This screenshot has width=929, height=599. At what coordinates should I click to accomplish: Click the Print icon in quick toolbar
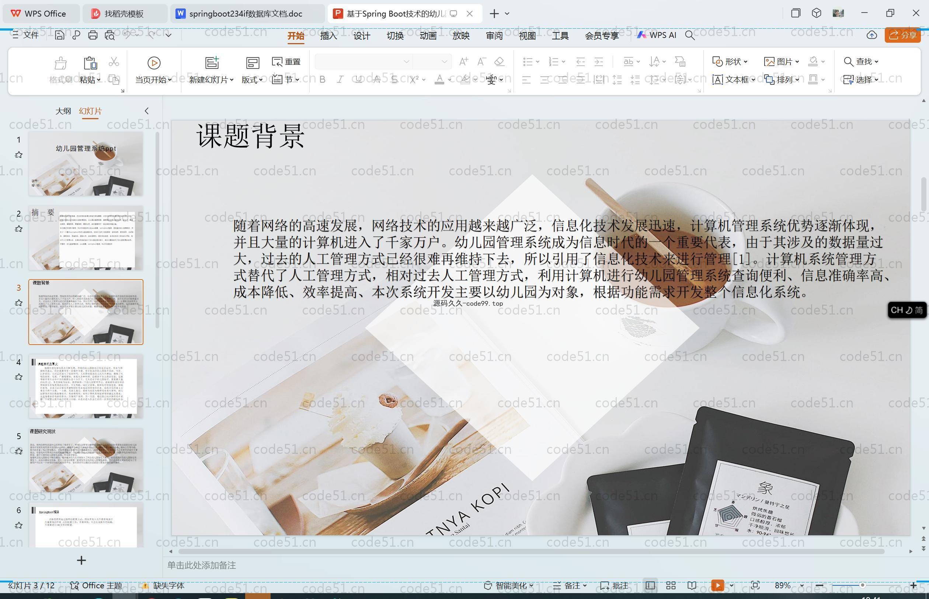click(x=93, y=35)
